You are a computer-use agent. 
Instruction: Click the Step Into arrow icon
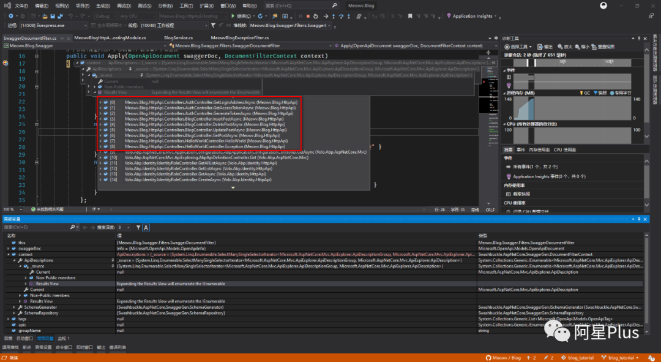(334, 16)
